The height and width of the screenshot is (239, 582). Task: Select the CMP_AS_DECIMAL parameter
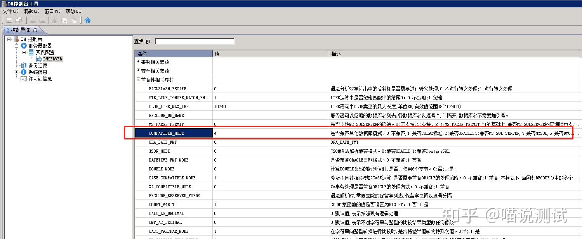point(165,222)
